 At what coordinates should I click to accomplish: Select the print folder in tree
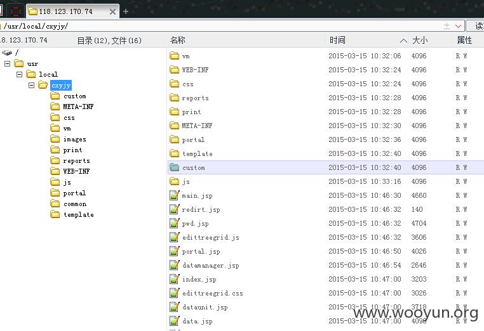point(72,150)
